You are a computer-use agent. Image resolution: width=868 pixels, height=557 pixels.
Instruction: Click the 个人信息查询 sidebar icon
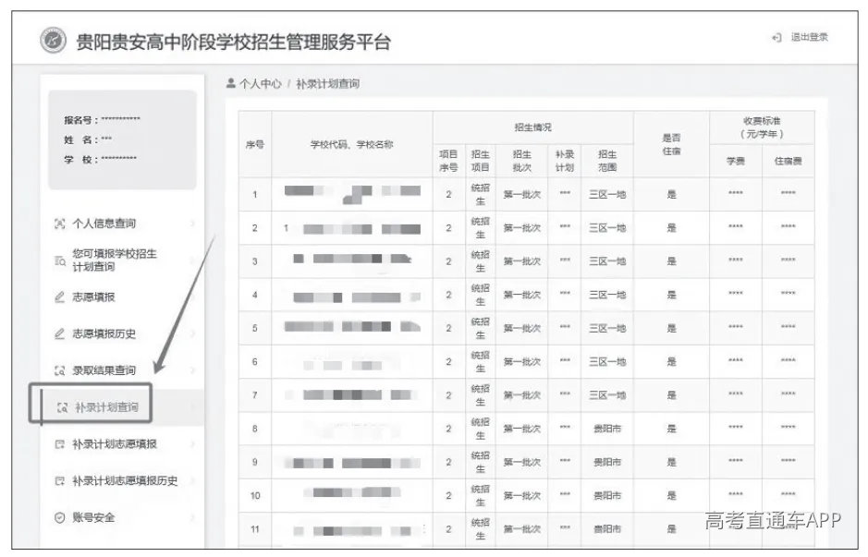coord(60,224)
